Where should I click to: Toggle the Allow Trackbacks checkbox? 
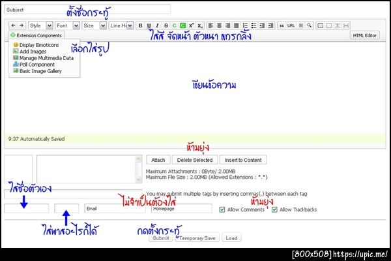tap(274, 209)
